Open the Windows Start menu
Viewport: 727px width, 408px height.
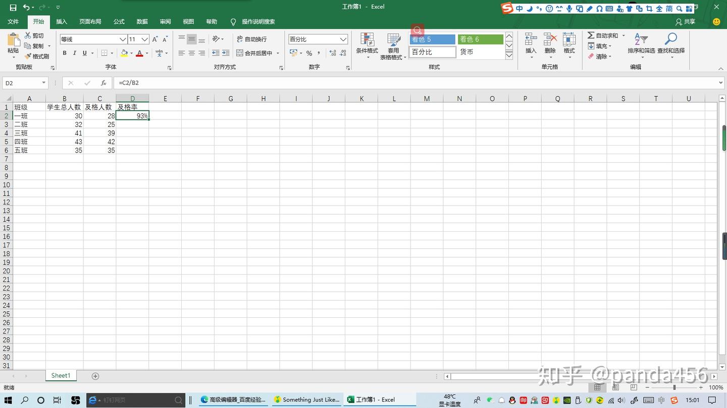click(x=9, y=400)
